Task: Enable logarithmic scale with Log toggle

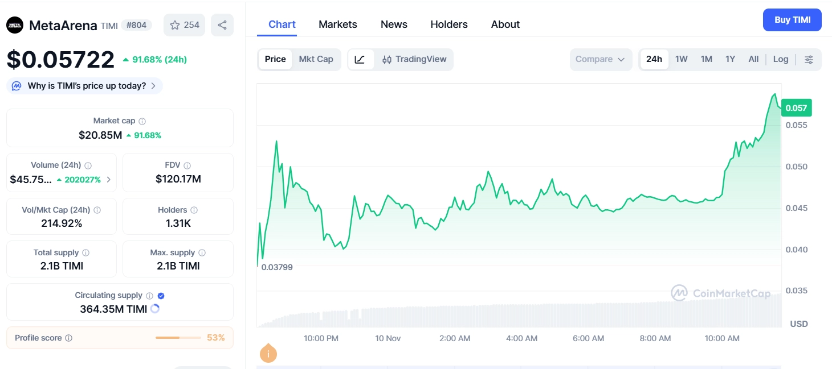Action: [780, 59]
